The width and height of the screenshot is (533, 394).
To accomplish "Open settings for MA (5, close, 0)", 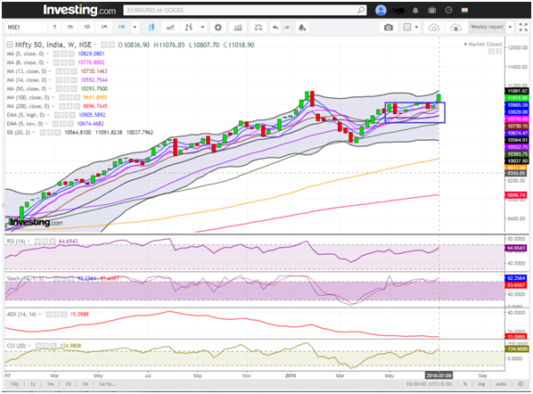I will 63,53.
